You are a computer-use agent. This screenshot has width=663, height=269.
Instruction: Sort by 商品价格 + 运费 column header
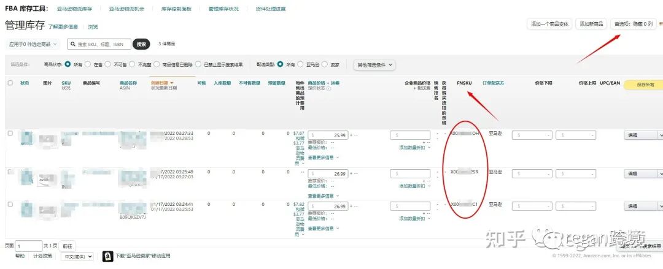pyautogui.click(x=324, y=83)
